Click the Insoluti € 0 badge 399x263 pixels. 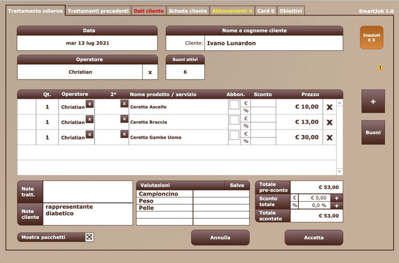pos(371,37)
